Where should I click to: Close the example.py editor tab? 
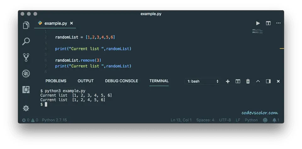click(x=71, y=23)
